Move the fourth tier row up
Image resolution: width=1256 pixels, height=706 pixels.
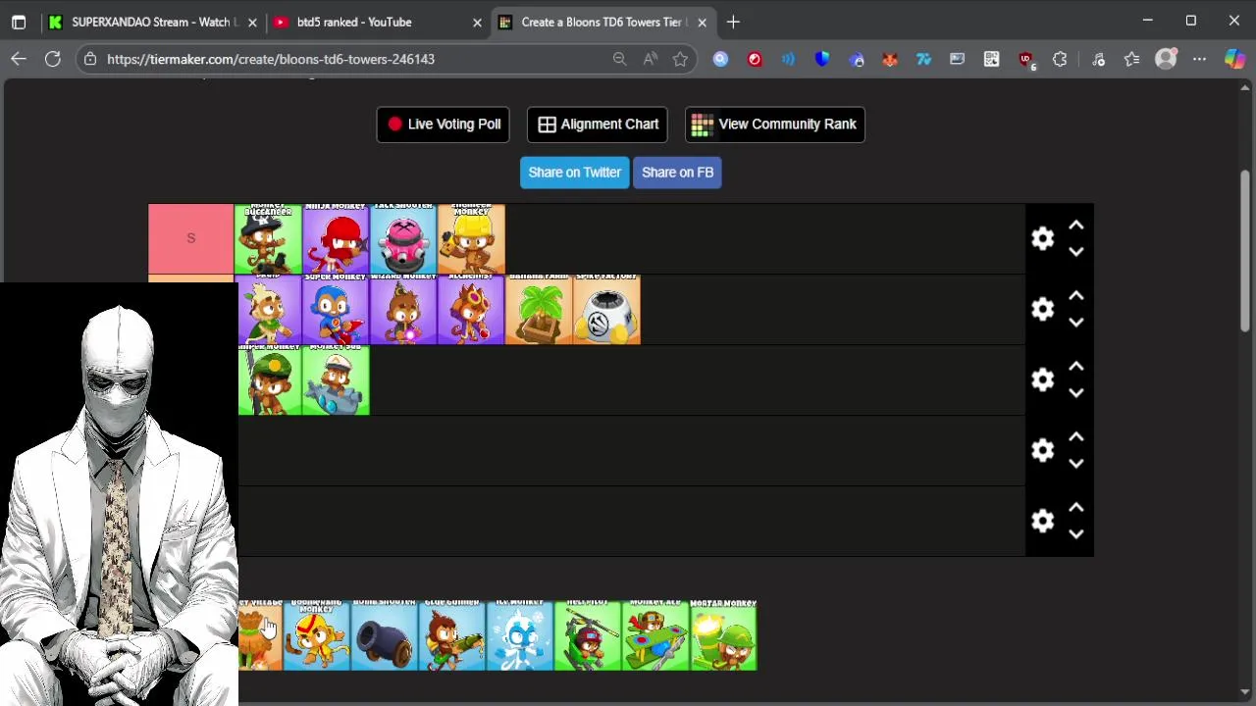tap(1075, 437)
